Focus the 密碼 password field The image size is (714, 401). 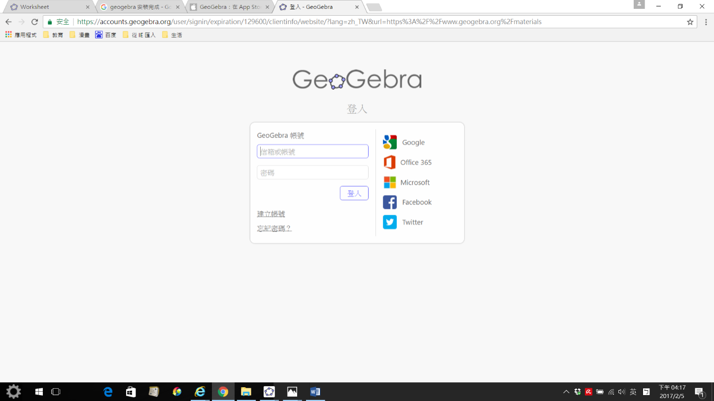point(312,172)
